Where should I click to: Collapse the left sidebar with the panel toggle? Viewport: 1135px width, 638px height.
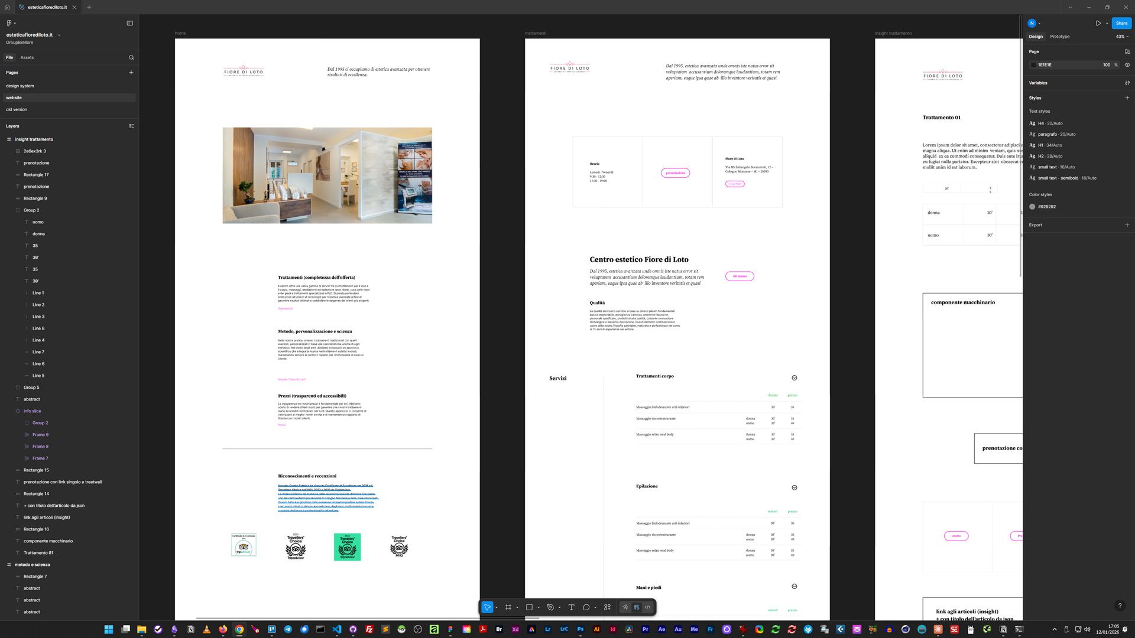tap(129, 23)
